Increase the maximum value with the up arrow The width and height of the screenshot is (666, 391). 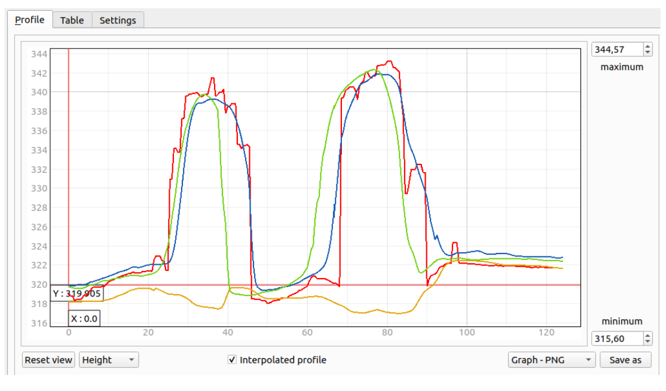click(x=647, y=46)
